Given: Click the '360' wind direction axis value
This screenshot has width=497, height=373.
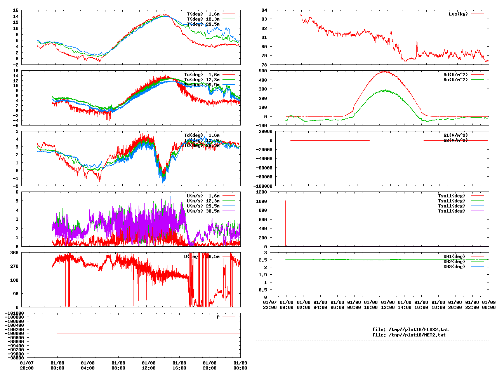Looking at the screenshot, I should [x=14, y=253].
